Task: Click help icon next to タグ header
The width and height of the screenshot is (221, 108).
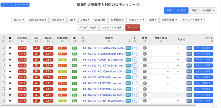Action: (184, 40)
